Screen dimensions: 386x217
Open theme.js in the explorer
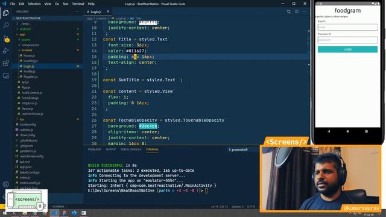pos(27,108)
